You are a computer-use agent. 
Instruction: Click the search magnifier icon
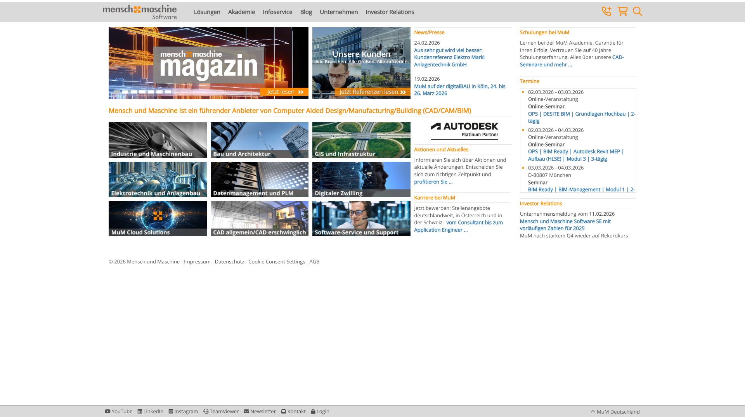(637, 11)
